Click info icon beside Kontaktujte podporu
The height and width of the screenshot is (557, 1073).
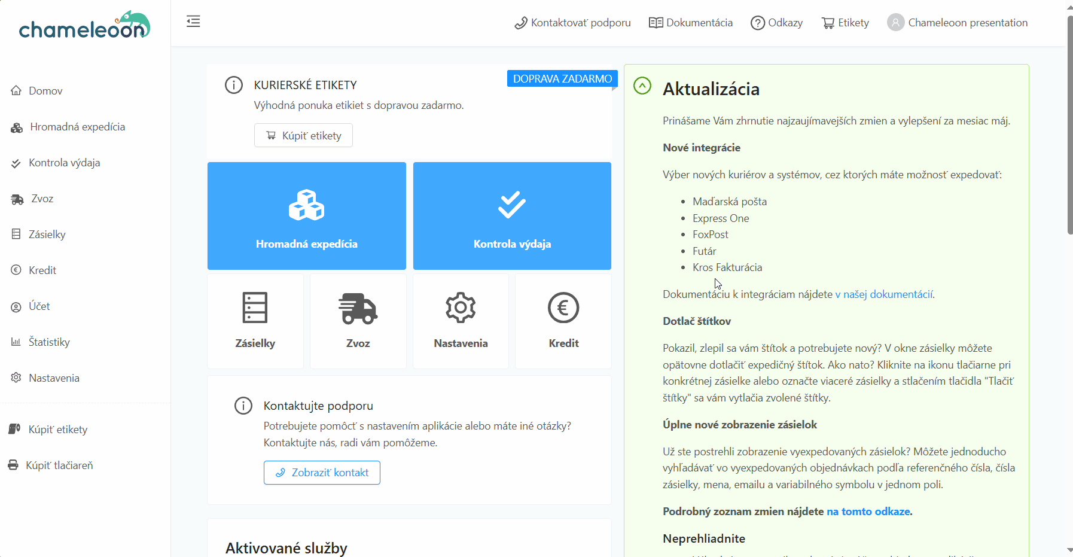pyautogui.click(x=243, y=406)
